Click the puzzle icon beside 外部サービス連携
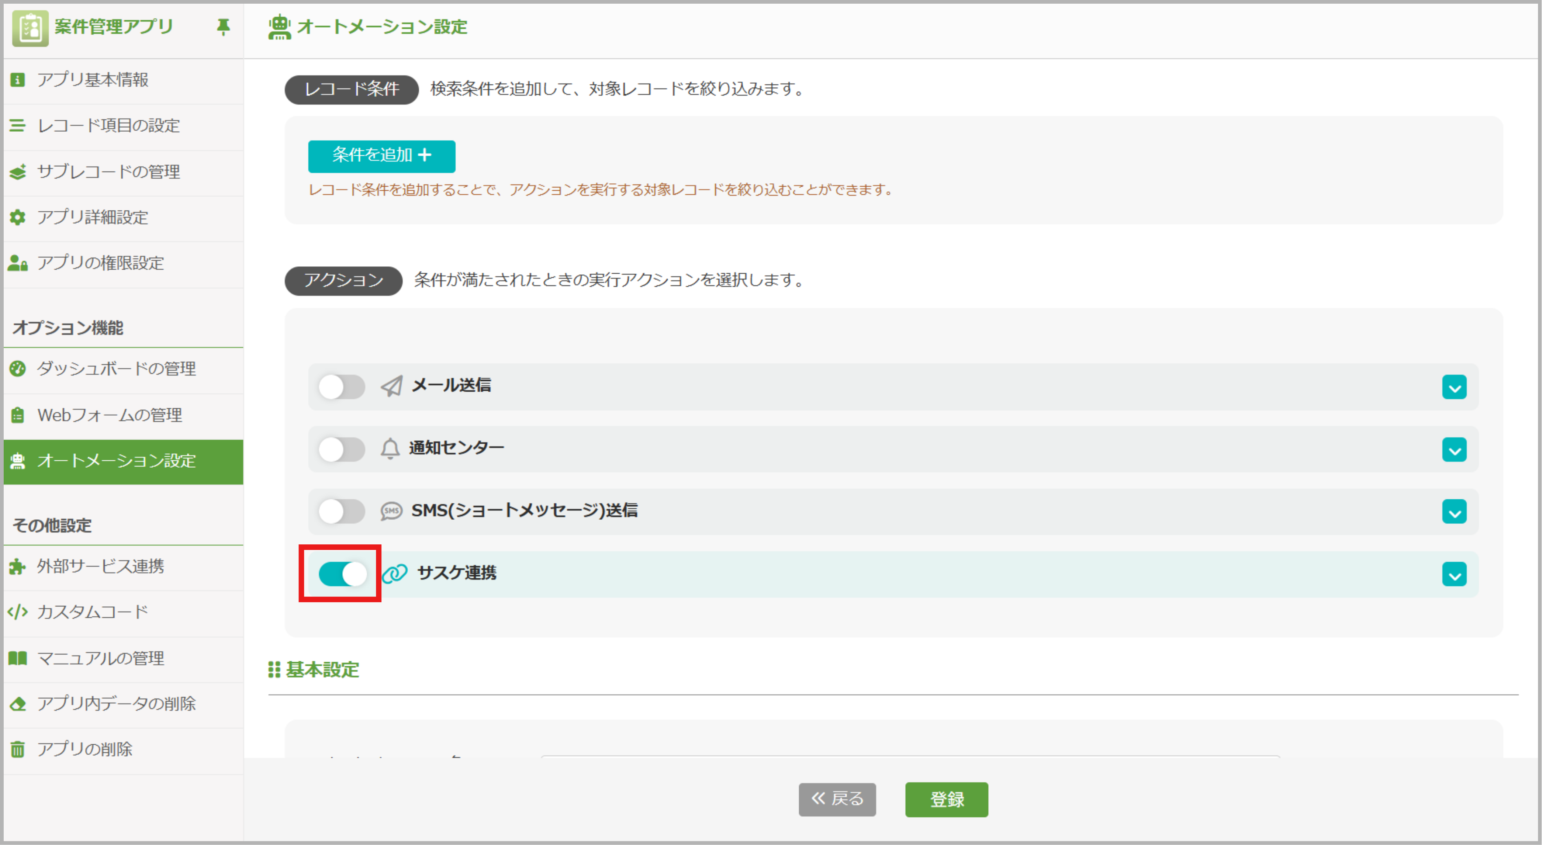This screenshot has height=845, width=1542. [x=18, y=566]
